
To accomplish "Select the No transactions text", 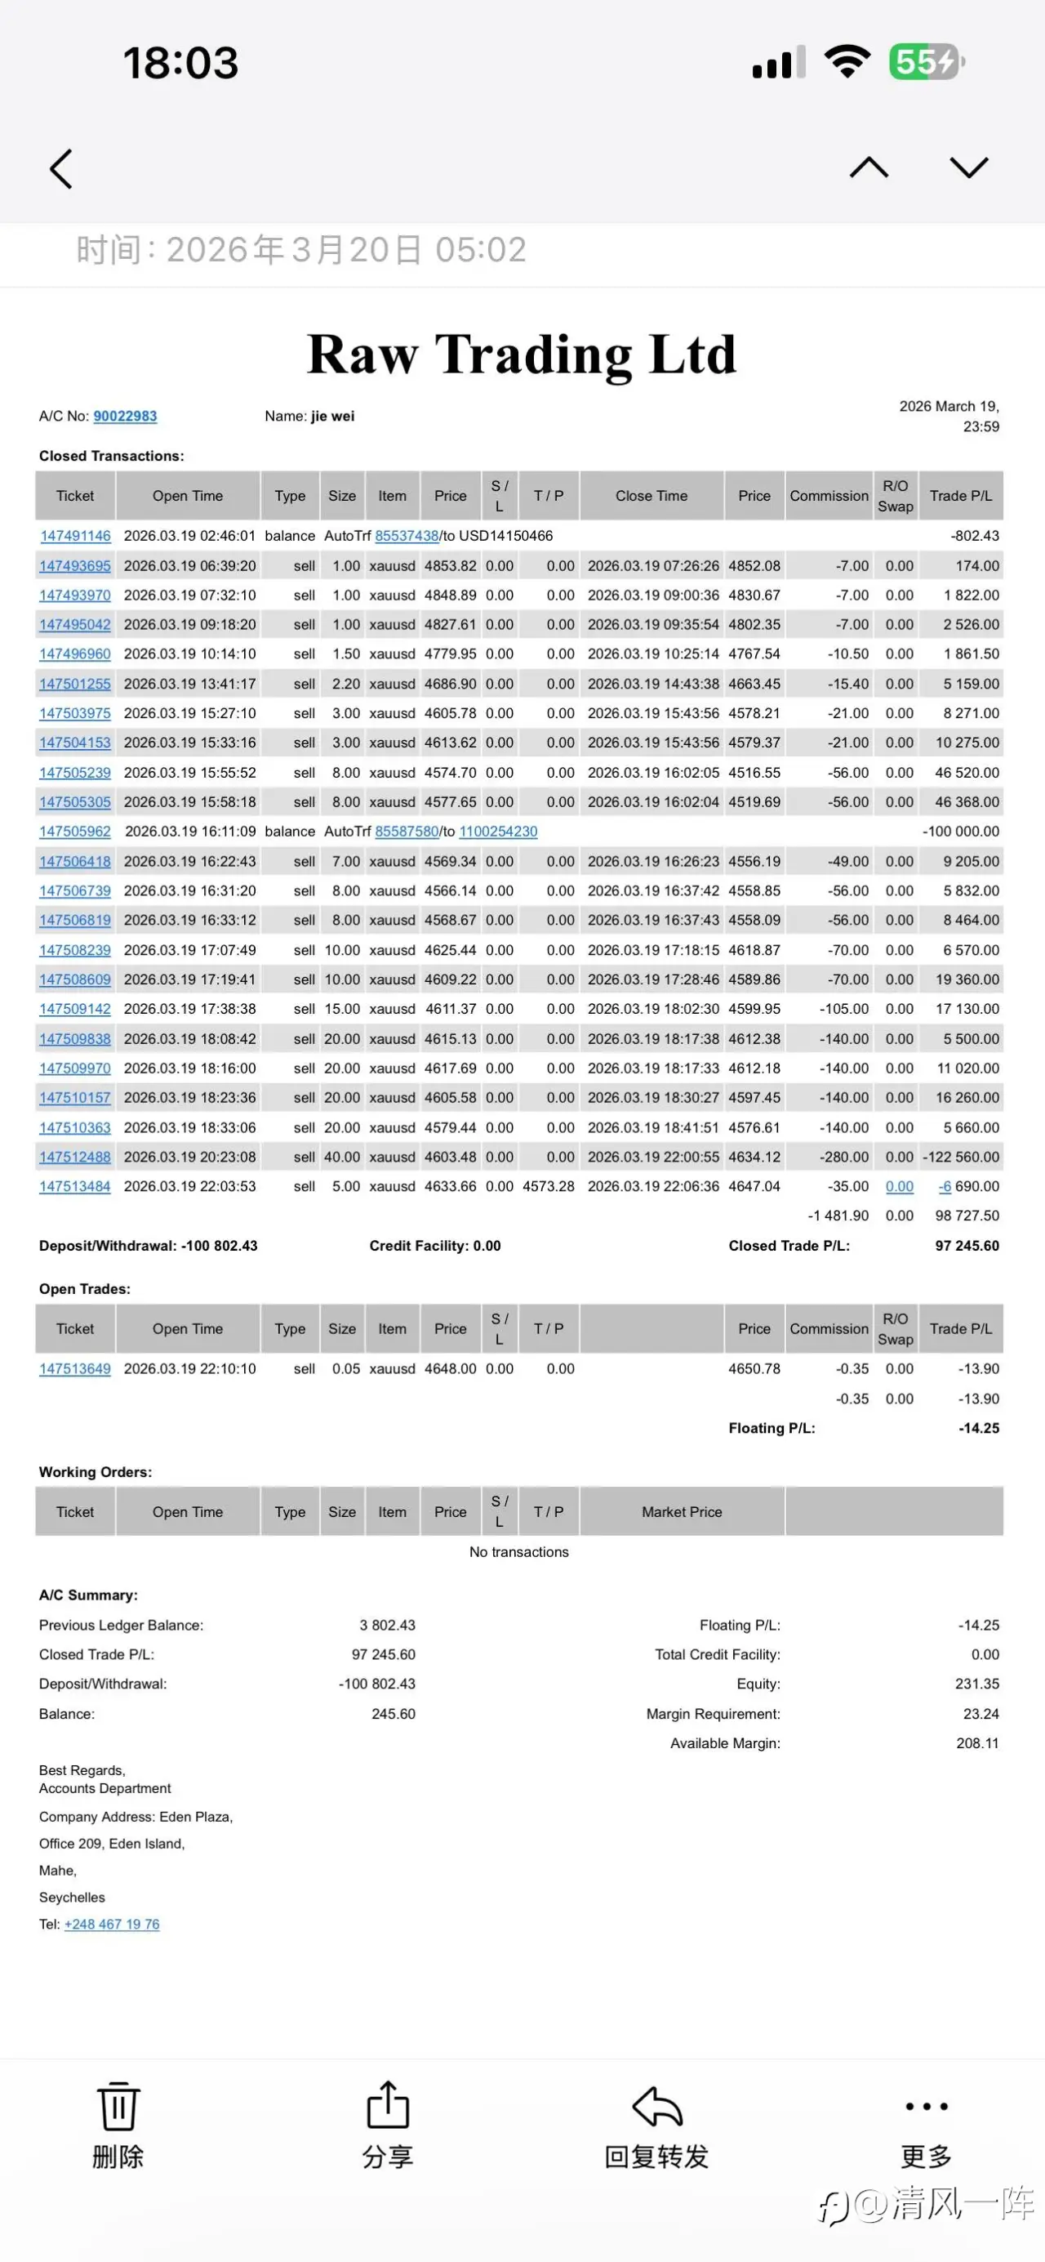I will point(519,1552).
